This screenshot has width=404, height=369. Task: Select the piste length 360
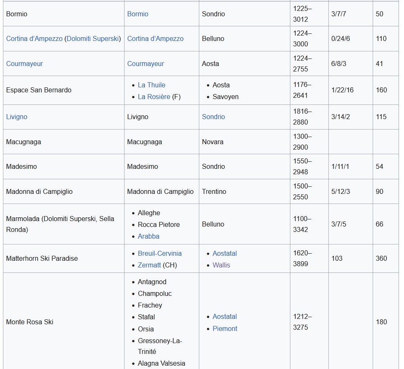click(x=381, y=258)
